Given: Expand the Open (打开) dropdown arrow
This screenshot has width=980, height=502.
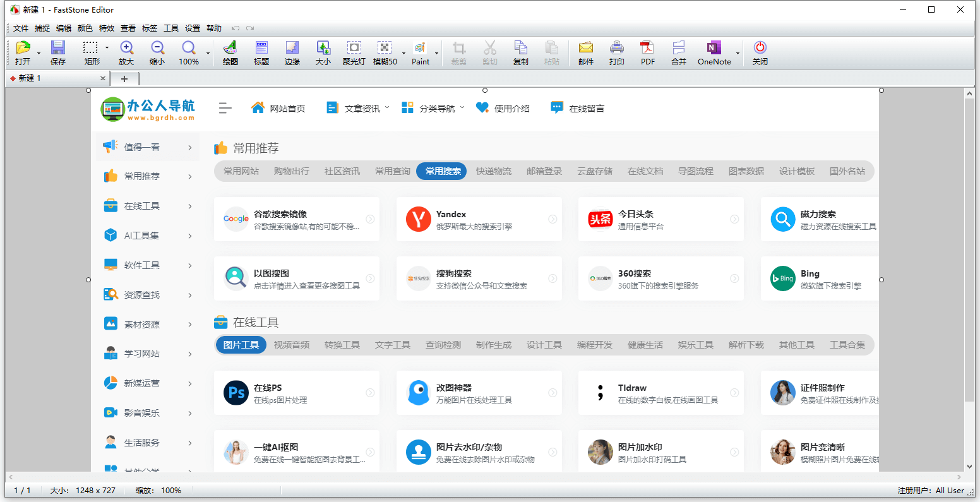Looking at the screenshot, I should point(39,54).
